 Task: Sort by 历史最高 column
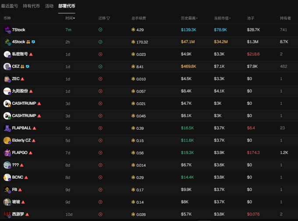(189, 18)
